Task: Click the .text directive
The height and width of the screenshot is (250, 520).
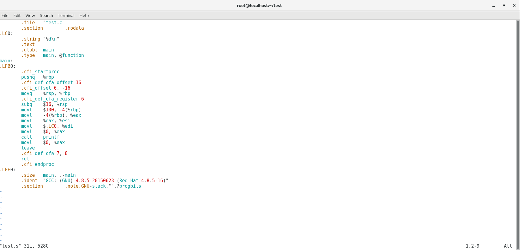Action: [28, 44]
